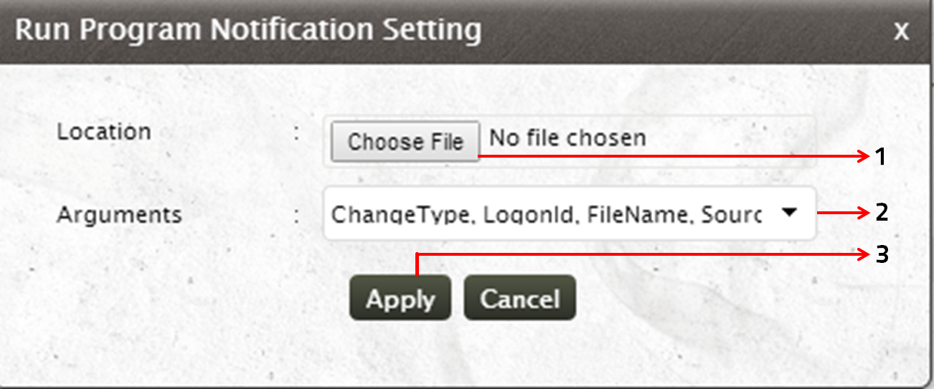Click callout number 1 annotation
The width and height of the screenshot is (934, 389).
pyautogui.click(x=881, y=157)
